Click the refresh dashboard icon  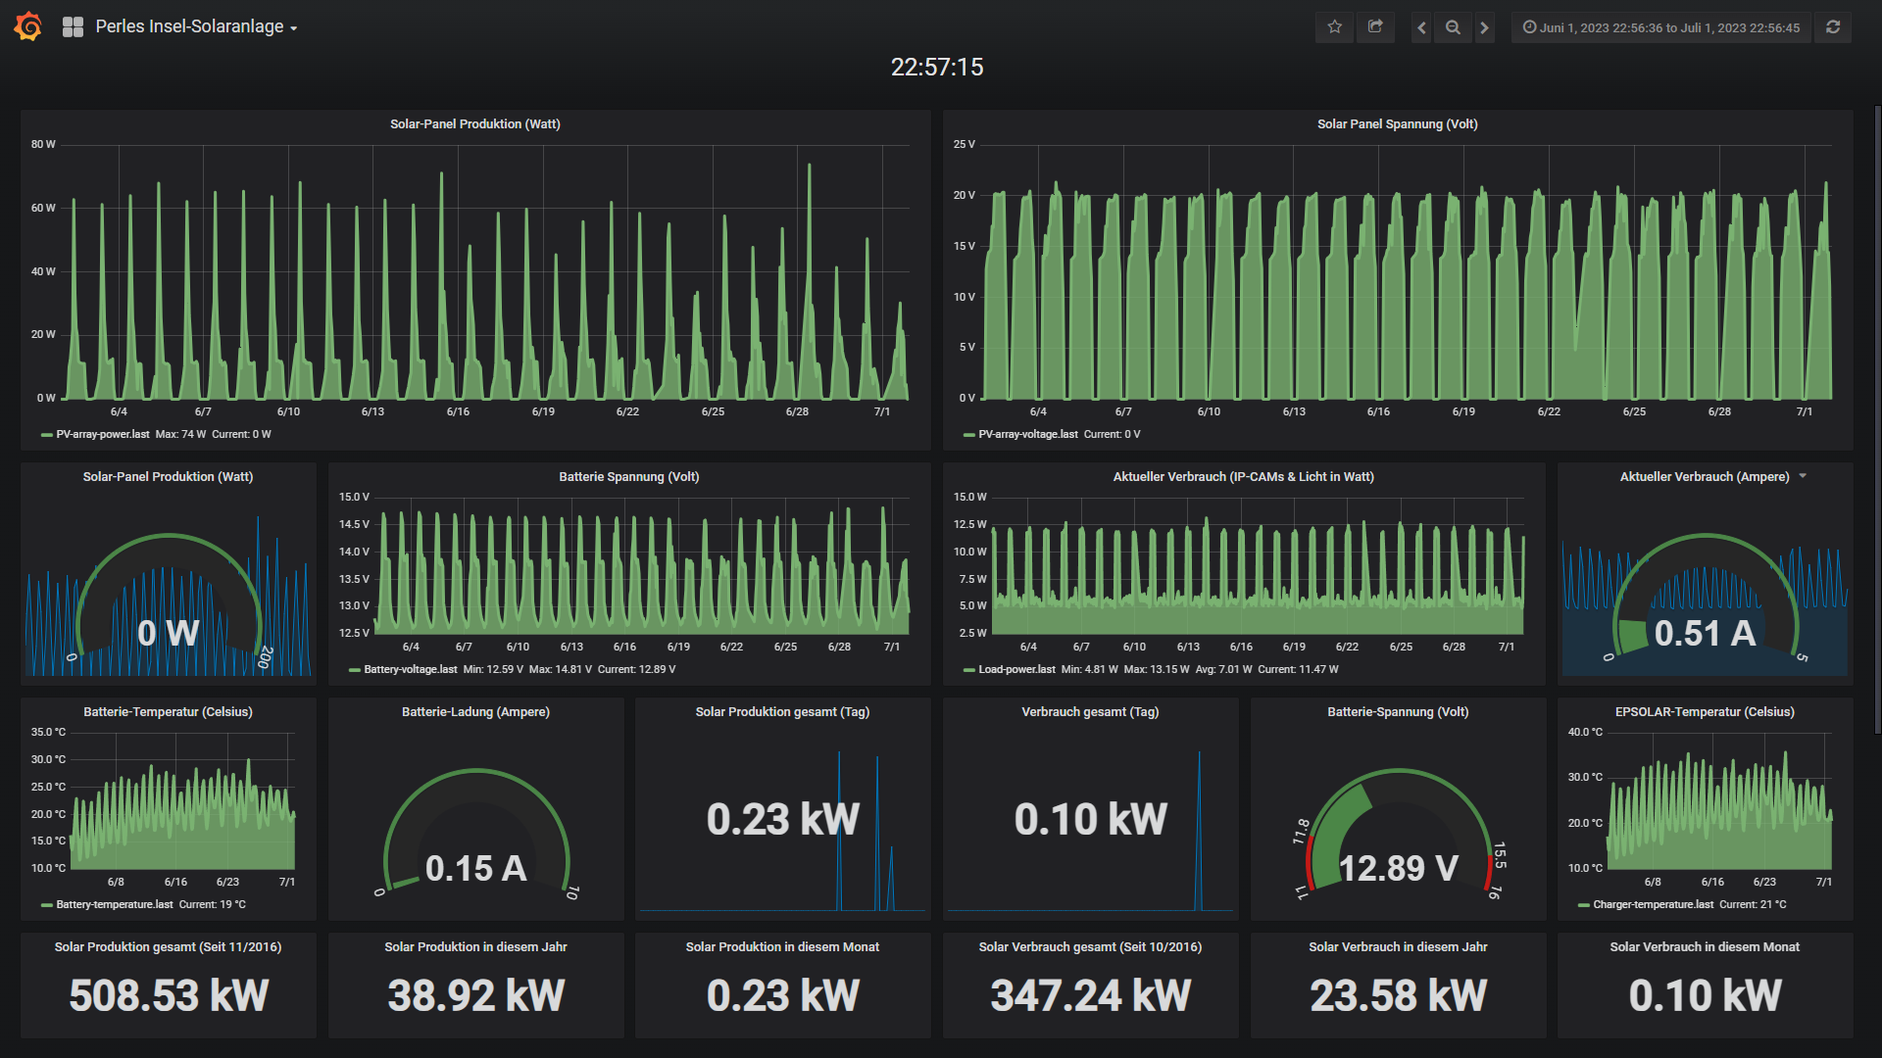pos(1833,27)
